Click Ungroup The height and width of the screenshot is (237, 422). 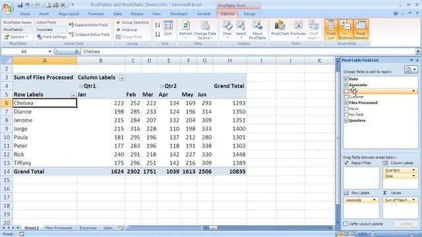click(x=127, y=30)
